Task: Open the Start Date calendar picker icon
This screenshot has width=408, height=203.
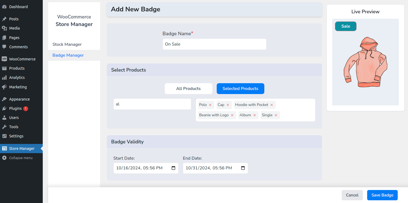Action: (x=173, y=168)
